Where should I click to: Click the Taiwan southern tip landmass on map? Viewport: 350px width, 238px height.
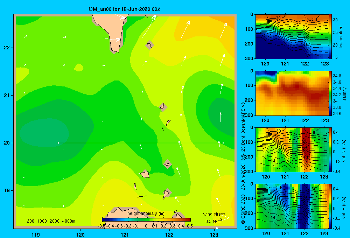(113, 32)
